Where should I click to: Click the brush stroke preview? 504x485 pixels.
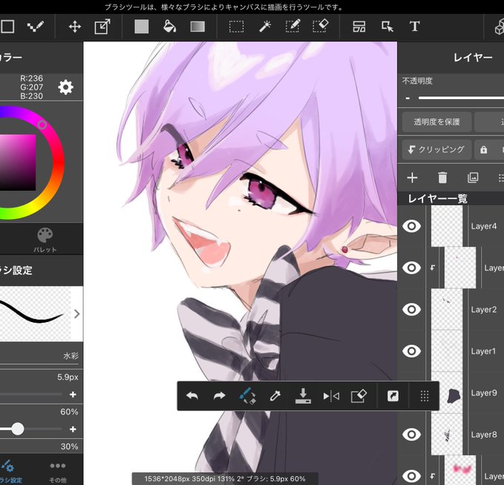point(35,314)
